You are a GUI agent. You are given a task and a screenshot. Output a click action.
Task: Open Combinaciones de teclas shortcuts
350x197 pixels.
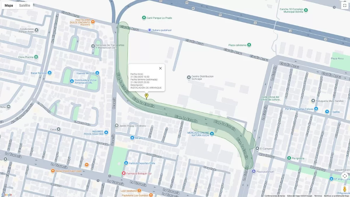[275, 196]
